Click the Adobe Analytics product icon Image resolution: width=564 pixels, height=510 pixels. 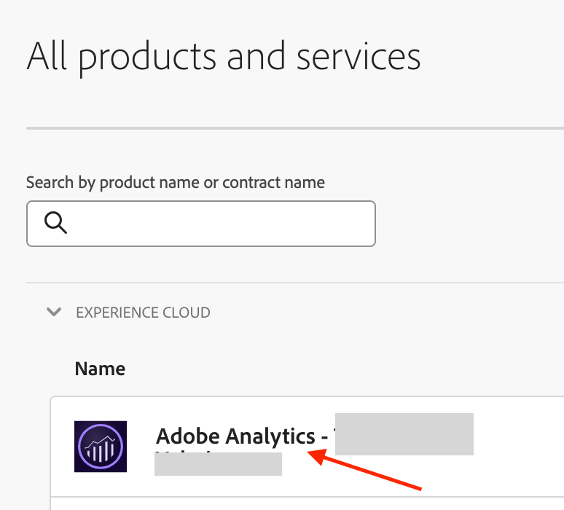coord(101,447)
